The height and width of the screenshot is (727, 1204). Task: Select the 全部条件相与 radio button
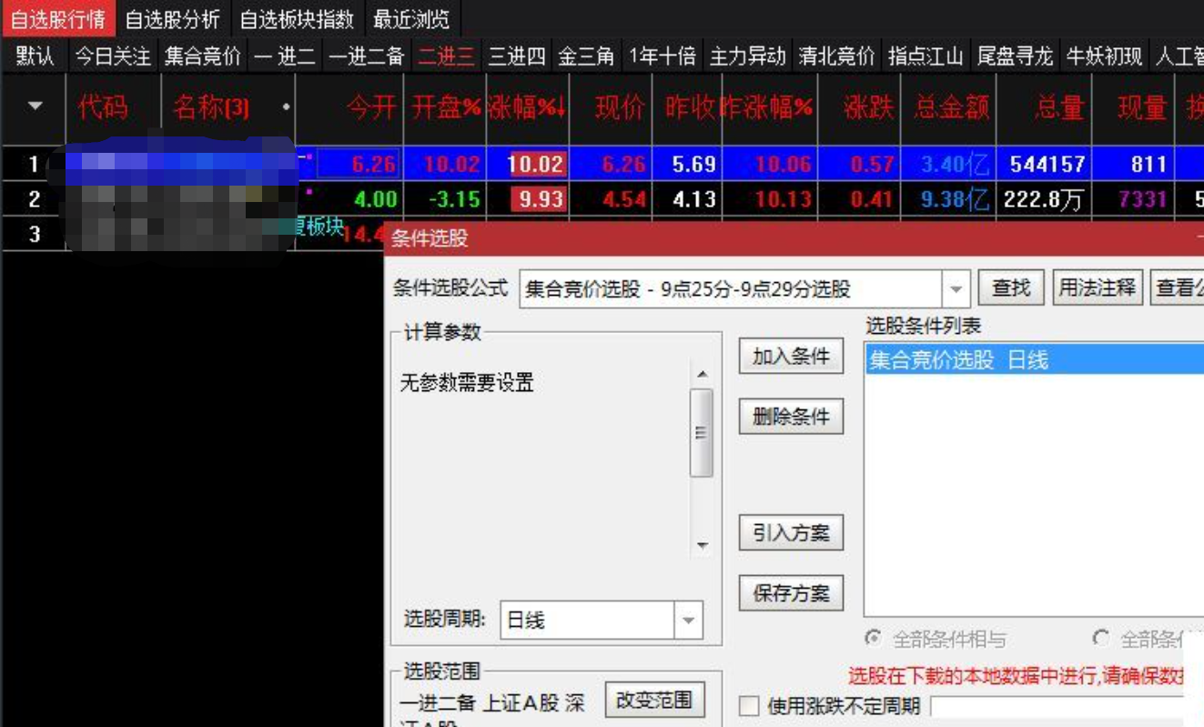pos(873,639)
